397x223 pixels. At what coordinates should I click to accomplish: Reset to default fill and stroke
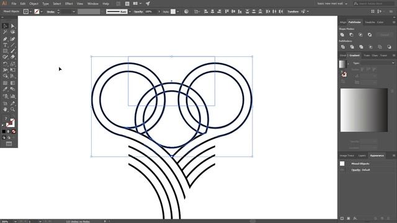pos(3,125)
